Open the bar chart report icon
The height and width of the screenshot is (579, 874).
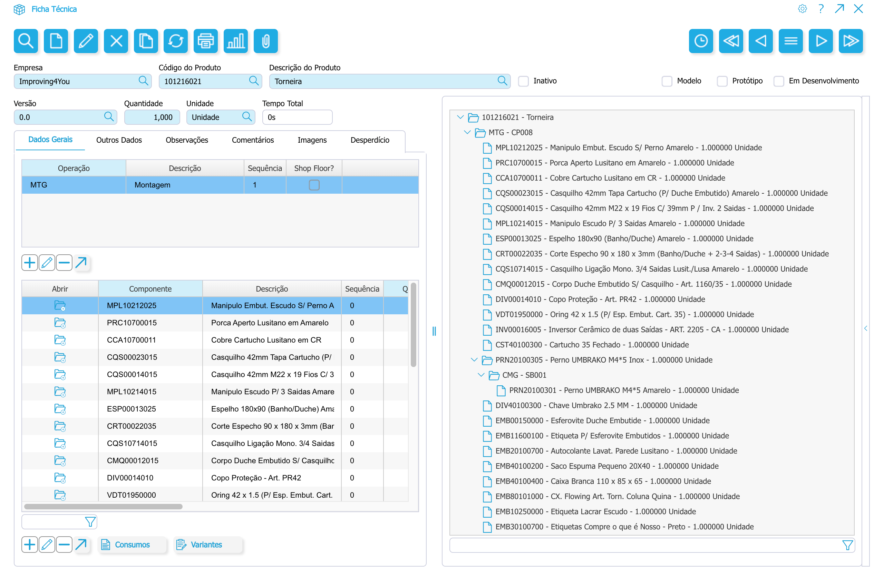(236, 41)
